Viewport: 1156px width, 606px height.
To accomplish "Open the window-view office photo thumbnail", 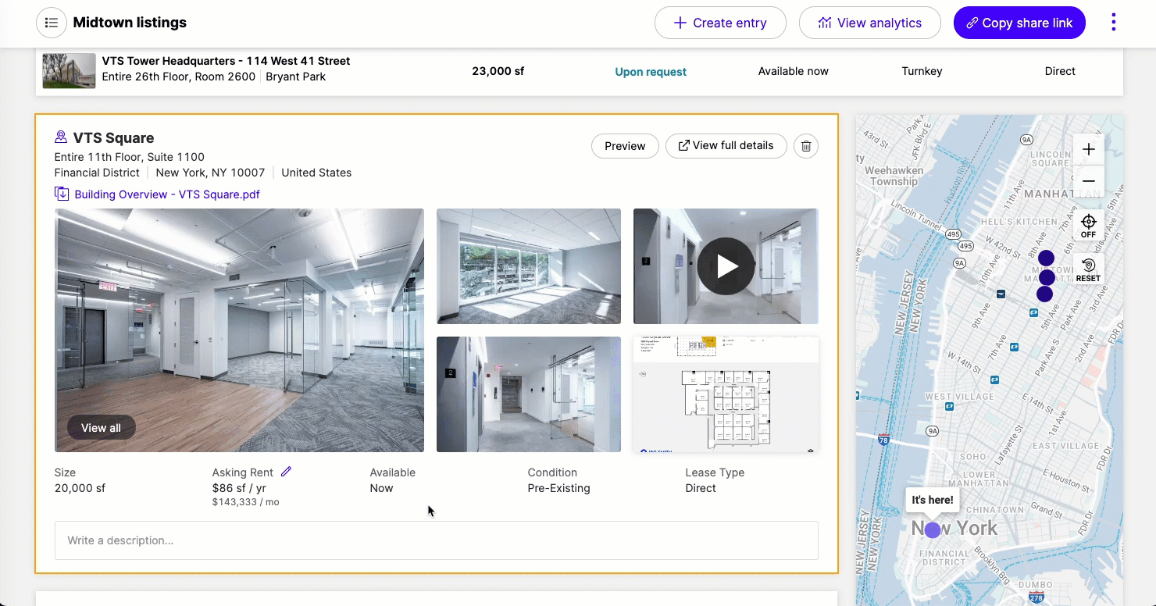I will click(529, 266).
